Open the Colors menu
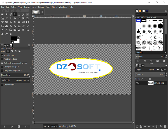The width and height of the screenshot is (168, 129). (41, 7)
